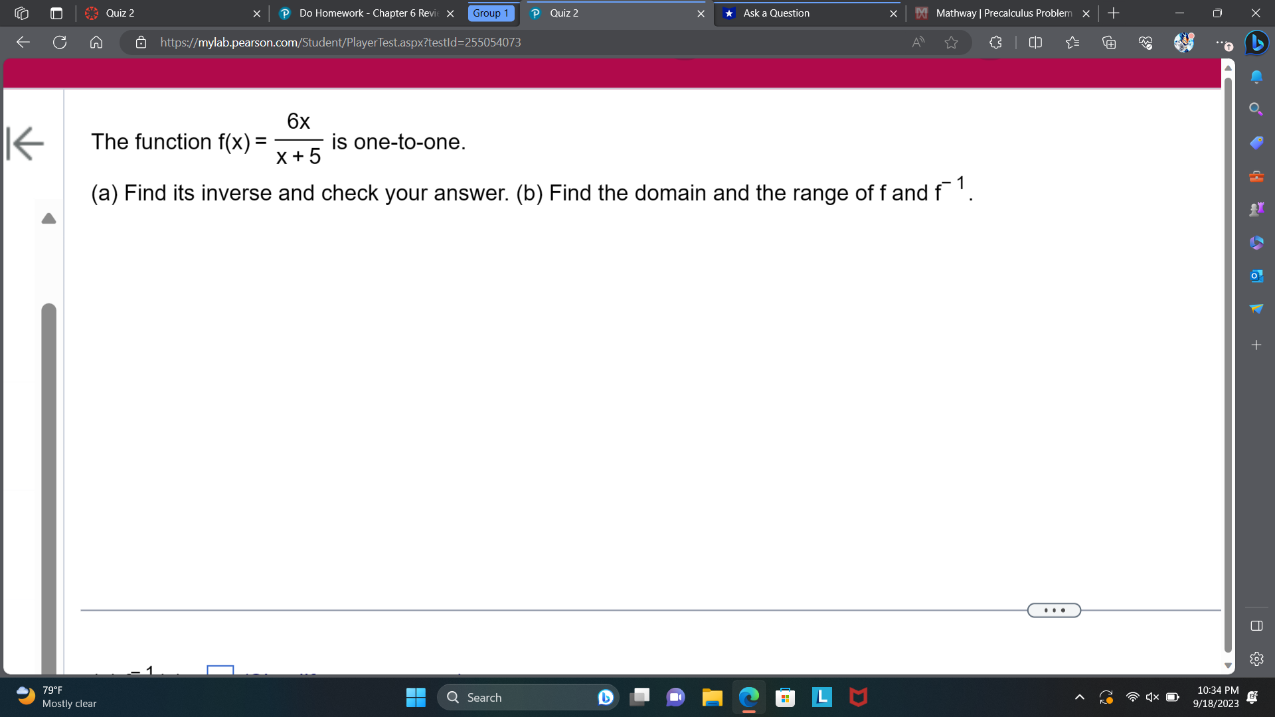Open the Shopping sidebar icon
Screen dimensions: 1275x717
(x=1256, y=142)
